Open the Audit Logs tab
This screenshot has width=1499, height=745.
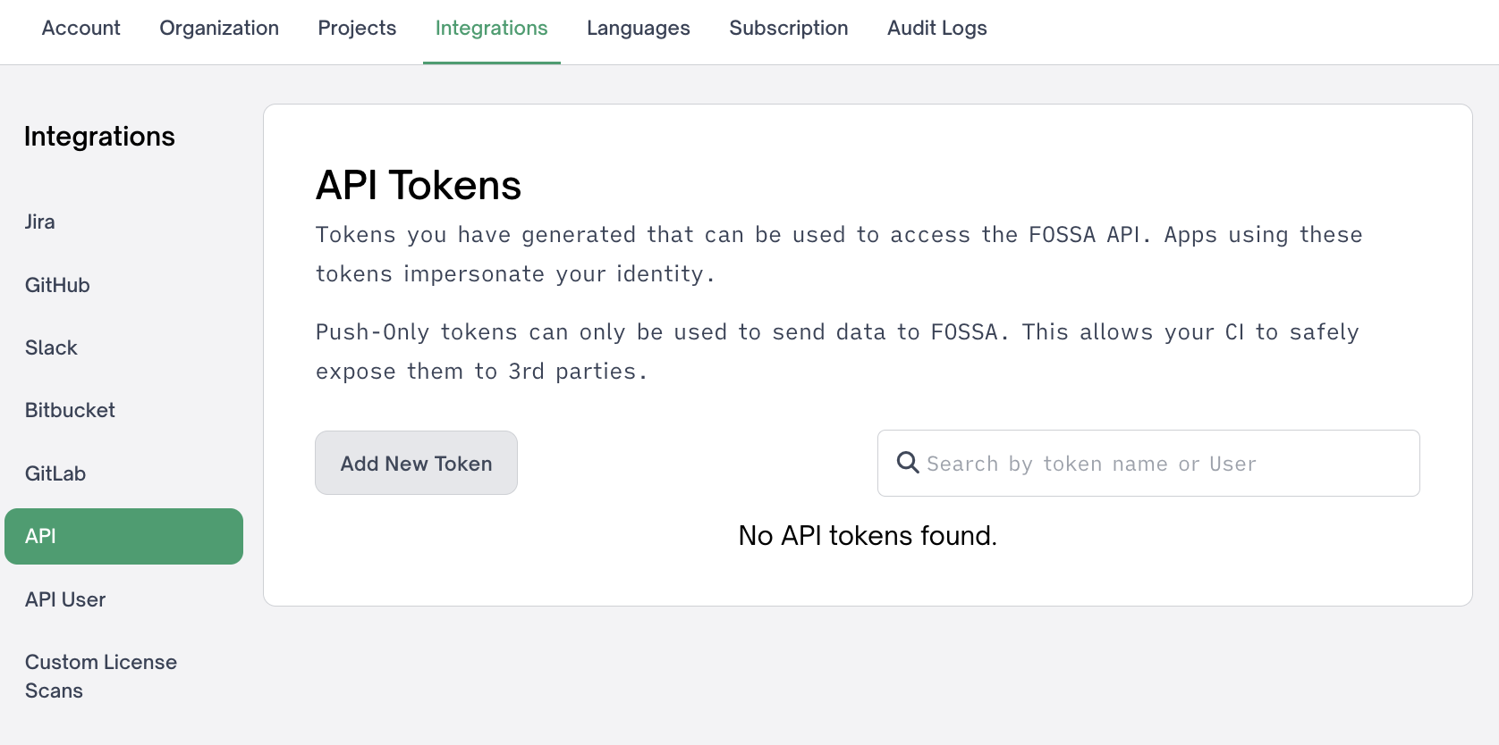point(936,29)
